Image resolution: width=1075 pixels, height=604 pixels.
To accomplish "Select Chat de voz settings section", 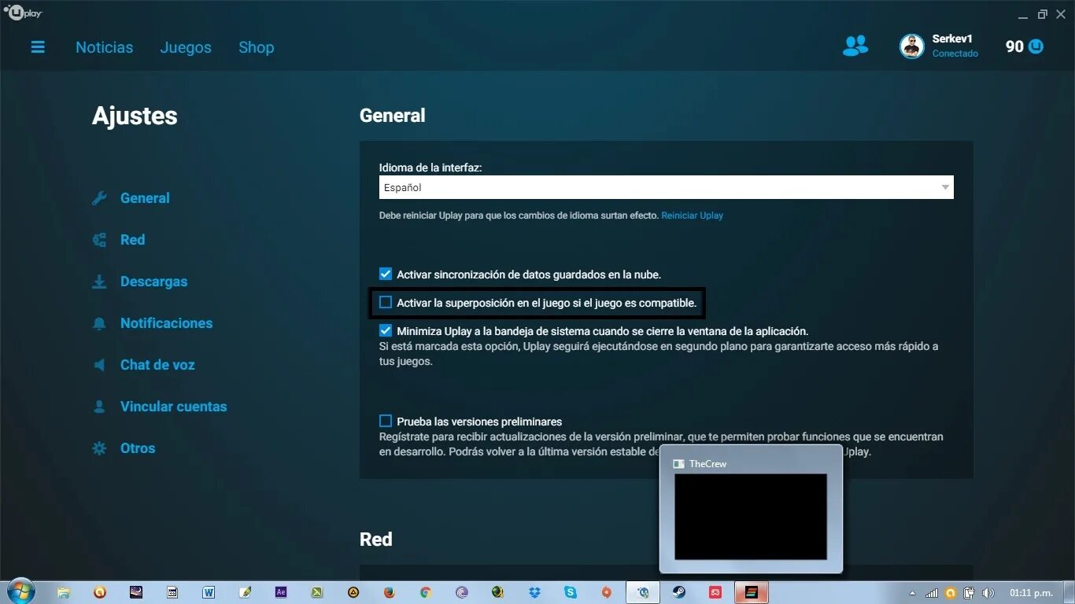I will [157, 365].
